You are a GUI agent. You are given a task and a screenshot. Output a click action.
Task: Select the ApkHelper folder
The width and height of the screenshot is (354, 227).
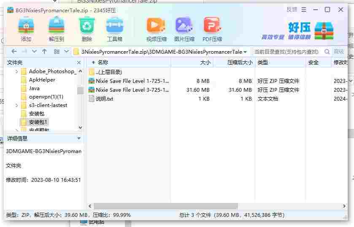tap(42, 80)
